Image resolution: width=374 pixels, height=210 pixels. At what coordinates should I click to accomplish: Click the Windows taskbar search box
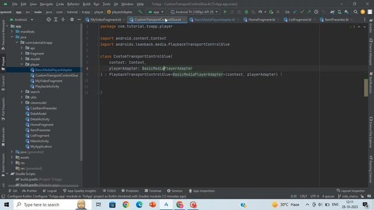pyautogui.click(x=53, y=205)
